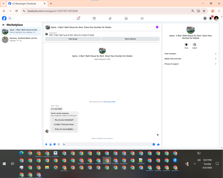223x178 pixels.
Task: Click the Facebook logo icon
Action: point(4,18)
